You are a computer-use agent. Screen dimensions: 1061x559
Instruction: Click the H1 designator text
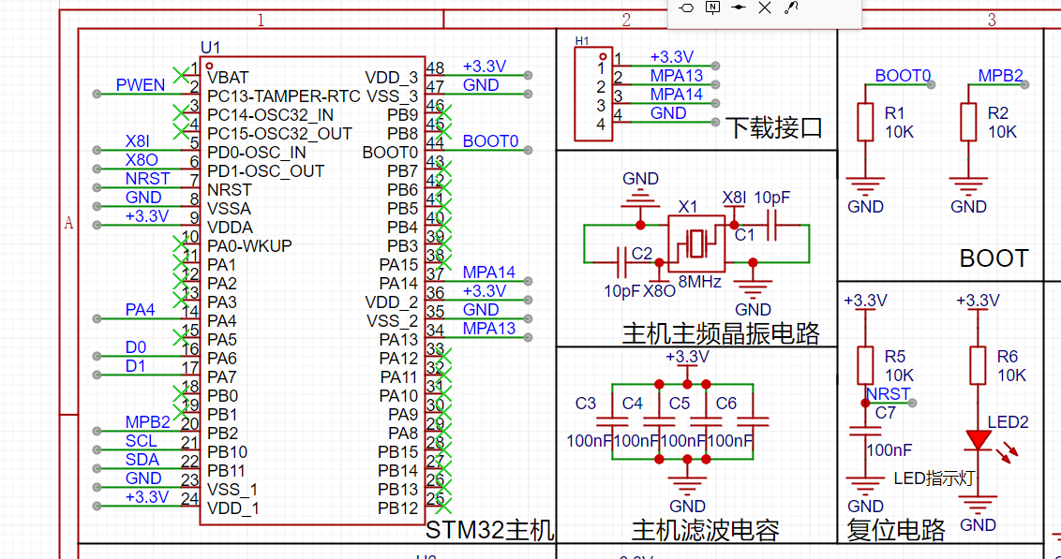coord(582,41)
